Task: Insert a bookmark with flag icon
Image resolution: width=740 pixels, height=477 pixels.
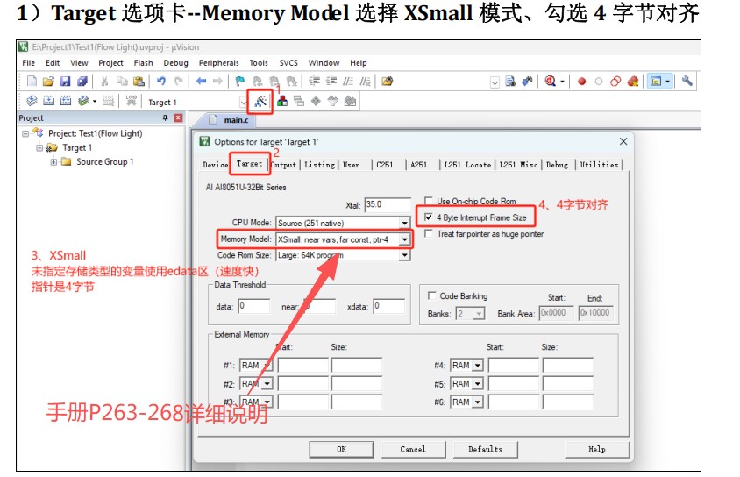Action: pos(240,82)
